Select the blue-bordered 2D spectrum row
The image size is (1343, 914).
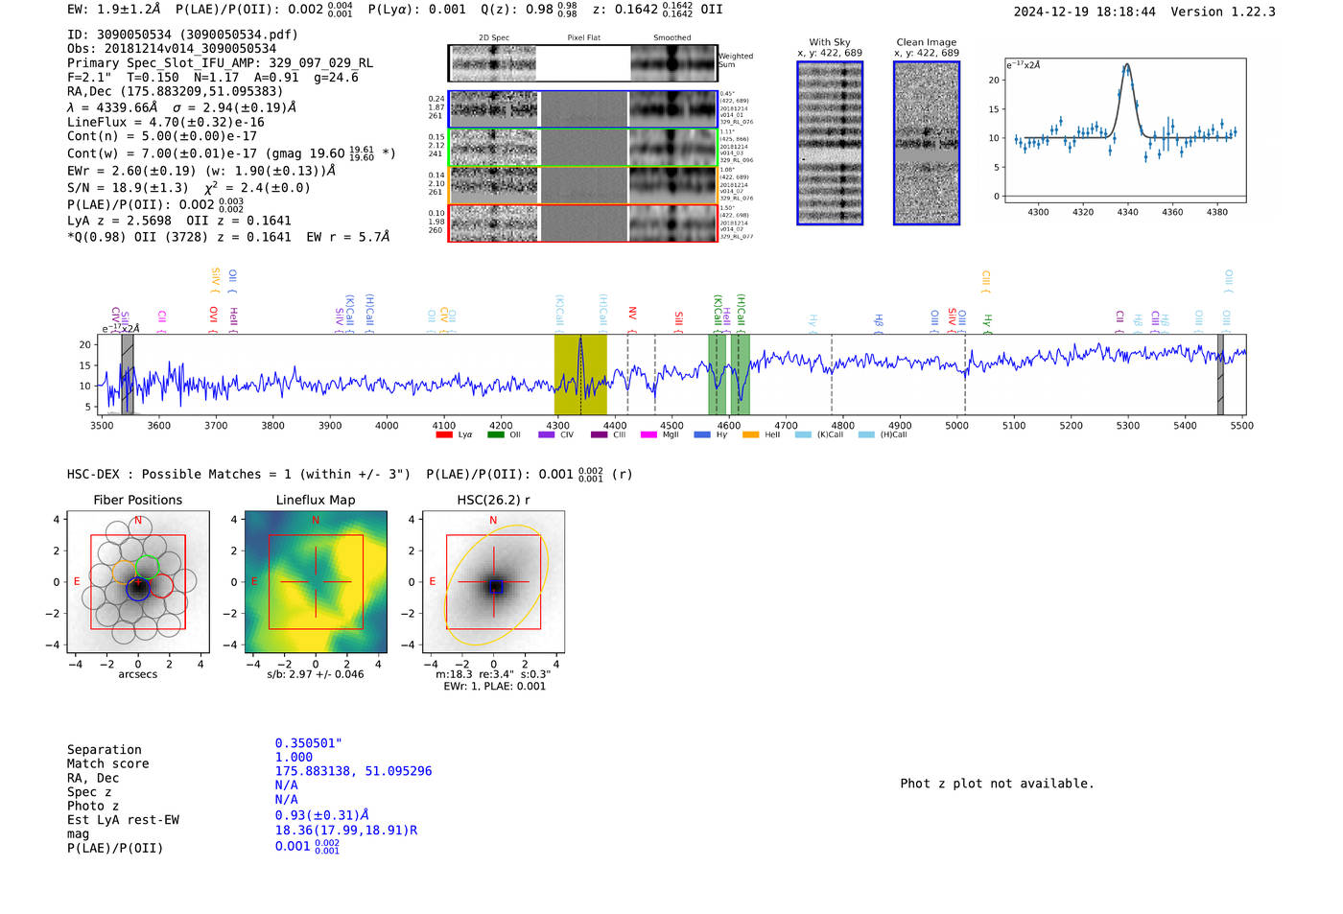[x=582, y=109]
